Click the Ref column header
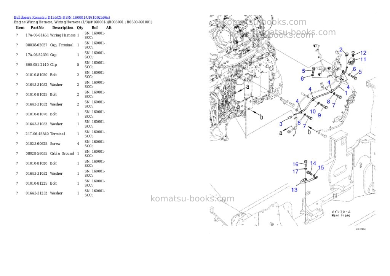 click(94, 27)
